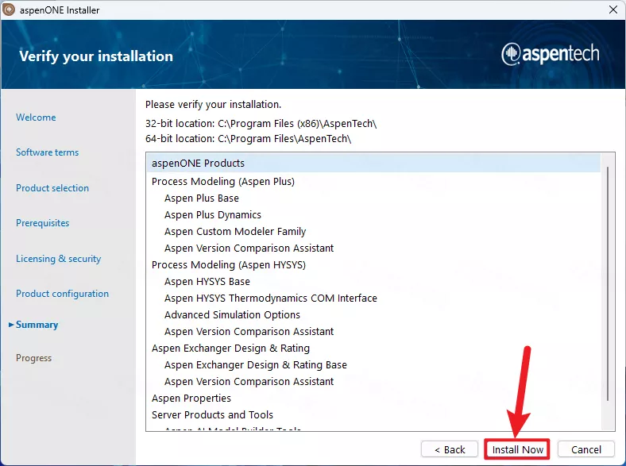Click the aspenONE Installer title bar icon
The image size is (626, 466).
10,10
